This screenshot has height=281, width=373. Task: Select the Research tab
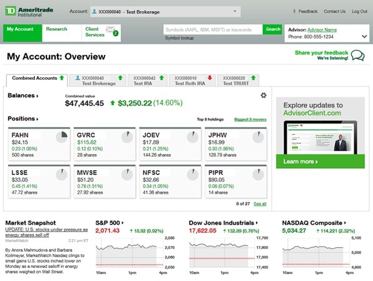pyautogui.click(x=61, y=33)
